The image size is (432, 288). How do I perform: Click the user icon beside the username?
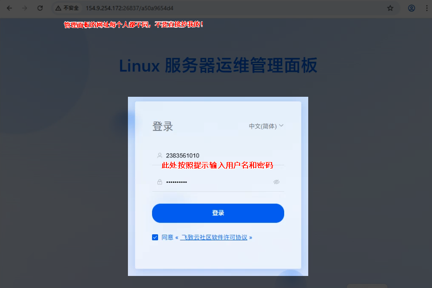[x=159, y=156]
